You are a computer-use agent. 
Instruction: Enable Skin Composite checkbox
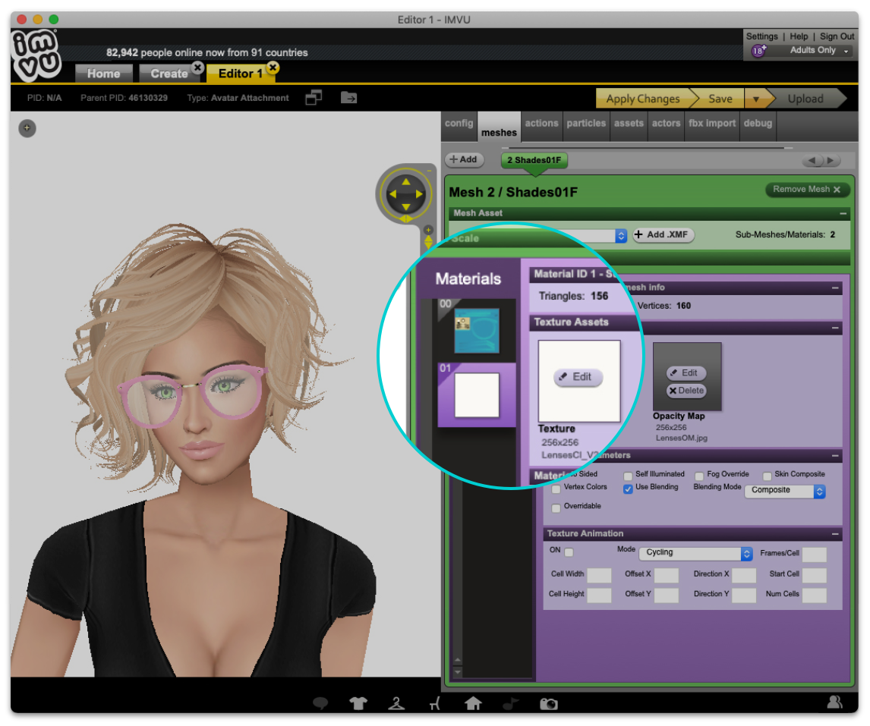point(767,476)
